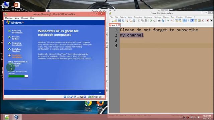214x120 pixels.
Task: Open the Notepad++ Macro menu
Action: pyautogui.click(x=166, y=17)
